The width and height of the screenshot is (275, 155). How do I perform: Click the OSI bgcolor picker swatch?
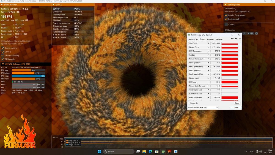point(256,33)
